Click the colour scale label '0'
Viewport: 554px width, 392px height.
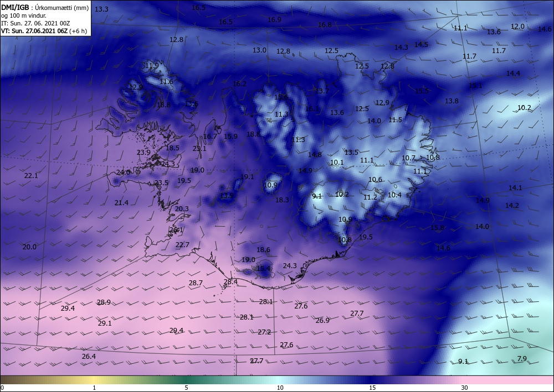[x=2, y=388]
